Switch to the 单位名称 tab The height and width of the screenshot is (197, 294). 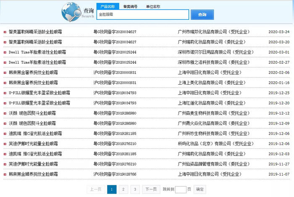point(153,7)
